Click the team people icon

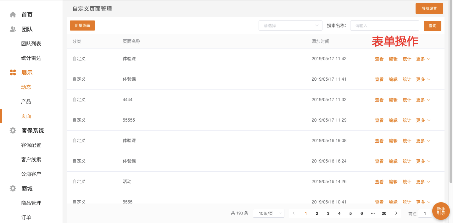pyautogui.click(x=13, y=29)
